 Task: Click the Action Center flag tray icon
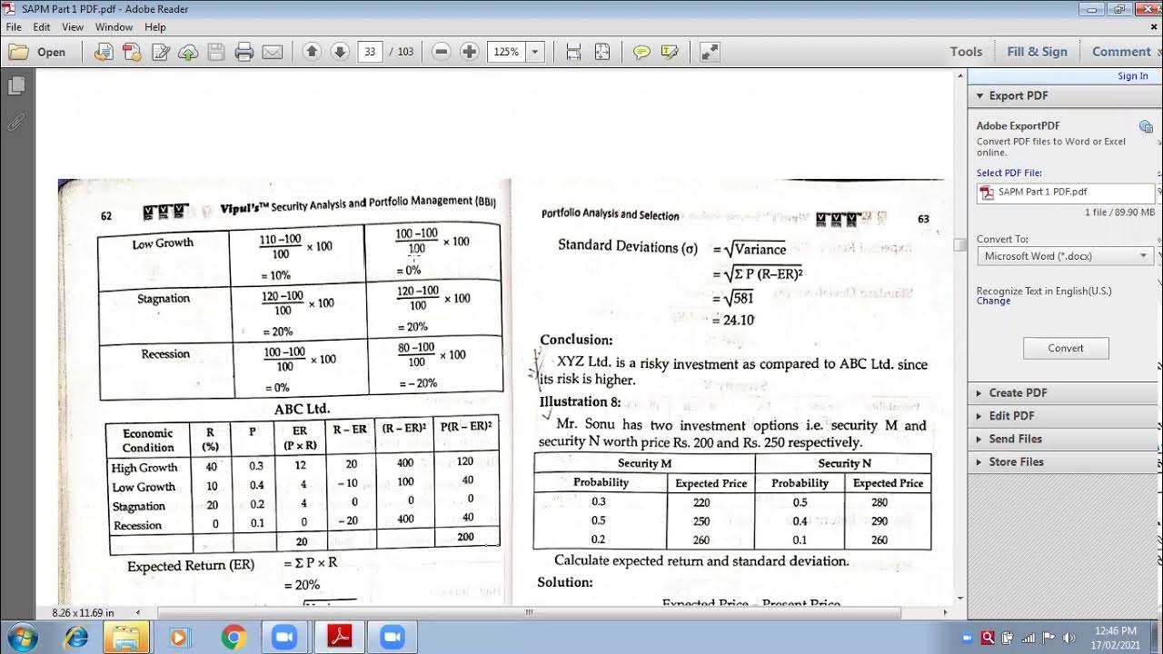click(1049, 638)
